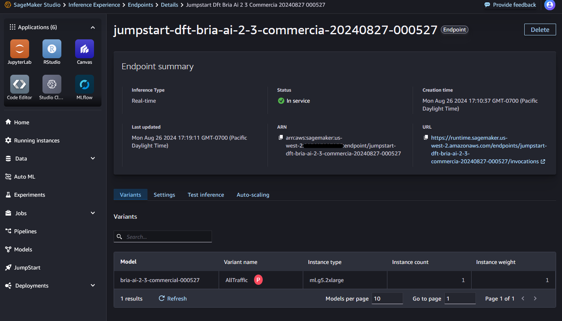Launch the Code Editor application
The height and width of the screenshot is (321, 562).
[20, 84]
